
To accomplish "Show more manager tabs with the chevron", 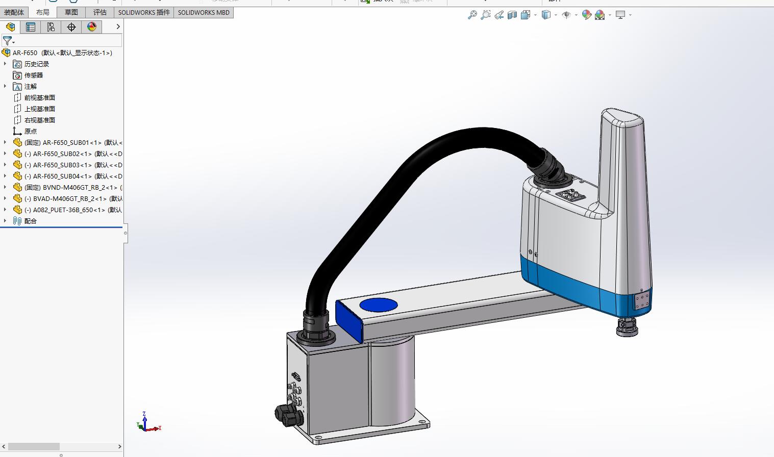I will pyautogui.click(x=118, y=27).
